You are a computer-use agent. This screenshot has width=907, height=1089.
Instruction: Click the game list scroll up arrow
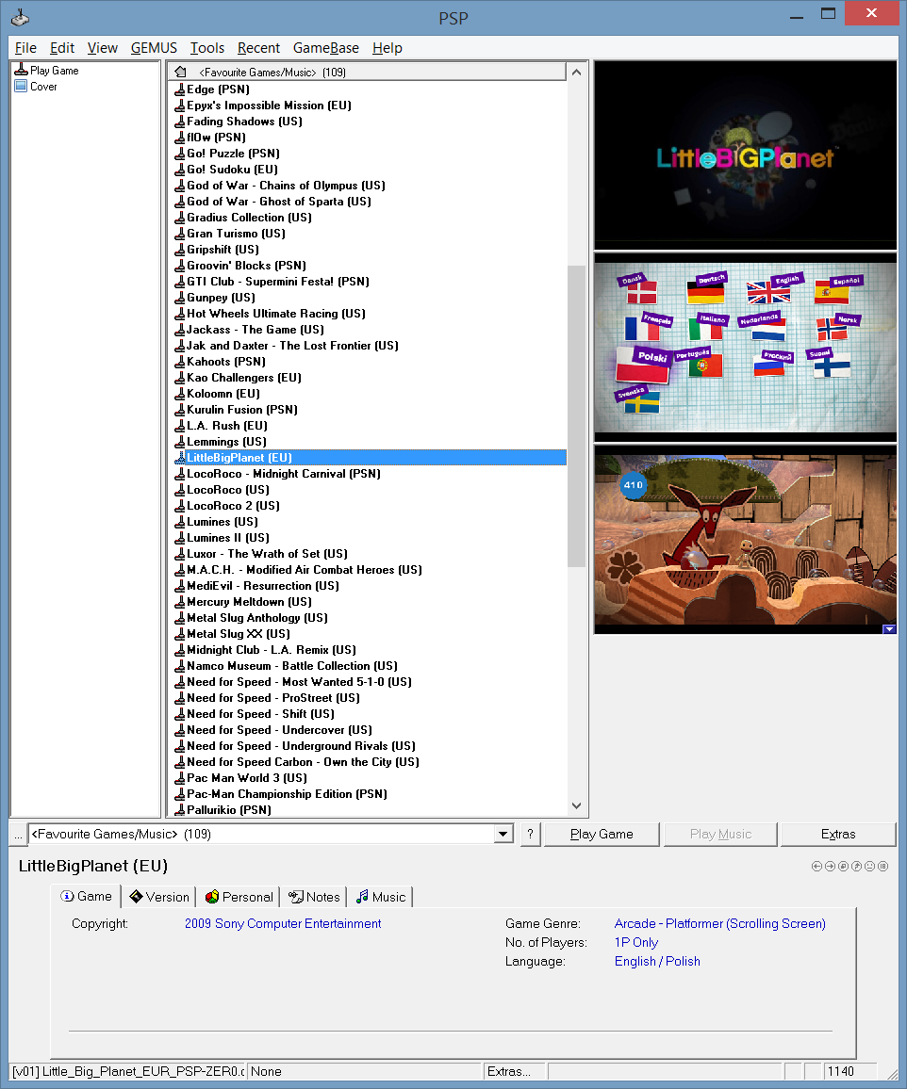[576, 72]
